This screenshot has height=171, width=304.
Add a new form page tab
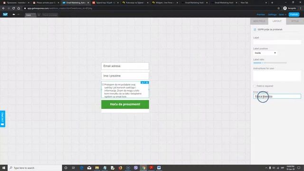(x=39, y=15)
